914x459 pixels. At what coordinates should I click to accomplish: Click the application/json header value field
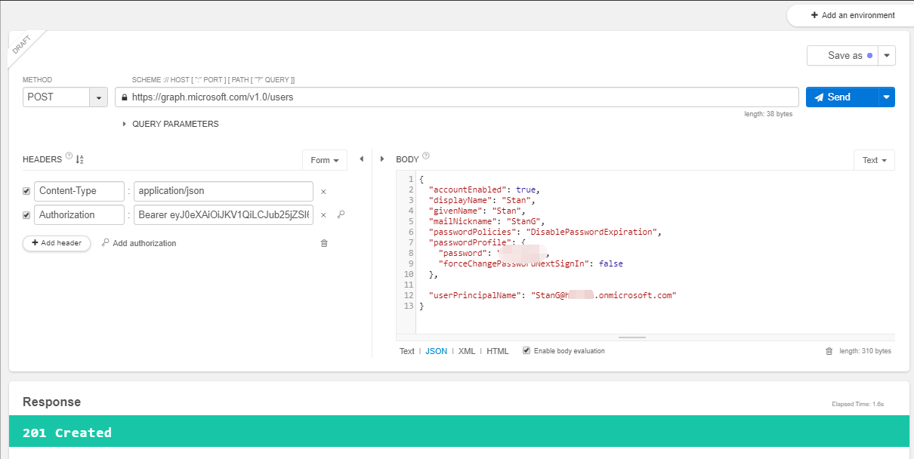[x=224, y=192]
